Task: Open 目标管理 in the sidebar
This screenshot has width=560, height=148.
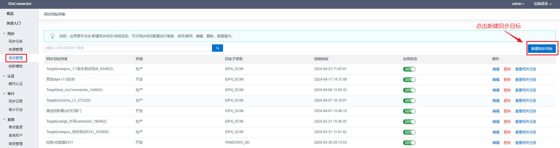Action: pyautogui.click(x=16, y=58)
